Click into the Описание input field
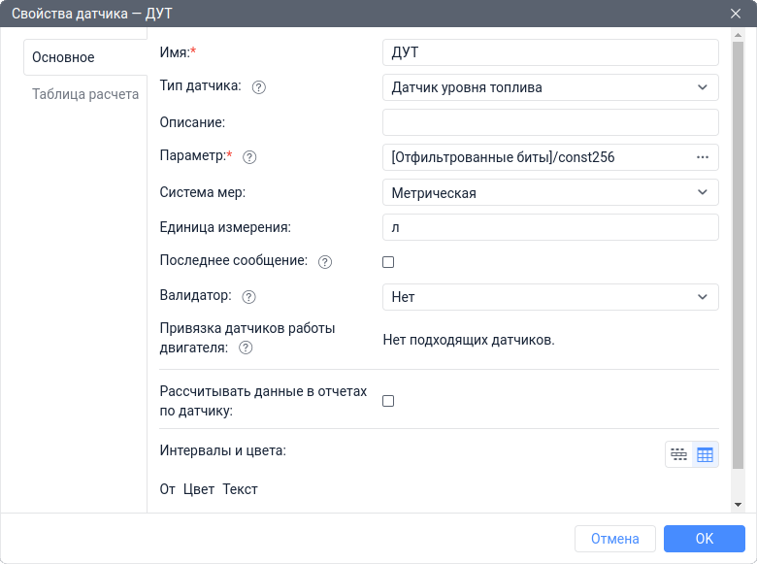Image resolution: width=757 pixels, height=564 pixels. point(550,122)
